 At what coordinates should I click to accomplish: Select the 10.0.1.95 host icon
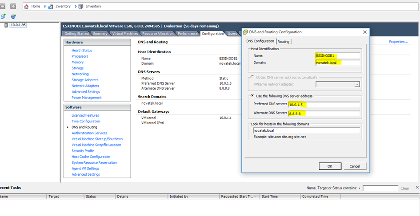6,25
